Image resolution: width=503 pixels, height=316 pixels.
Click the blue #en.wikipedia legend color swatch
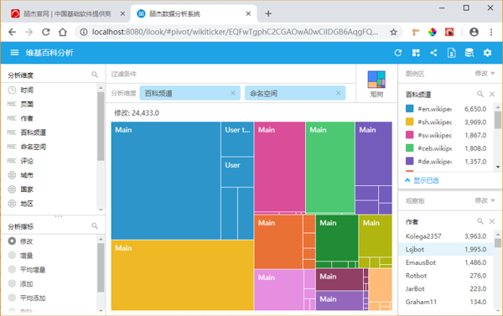point(410,109)
